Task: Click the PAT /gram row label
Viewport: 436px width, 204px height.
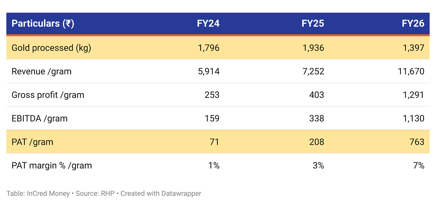Action: pos(32,142)
